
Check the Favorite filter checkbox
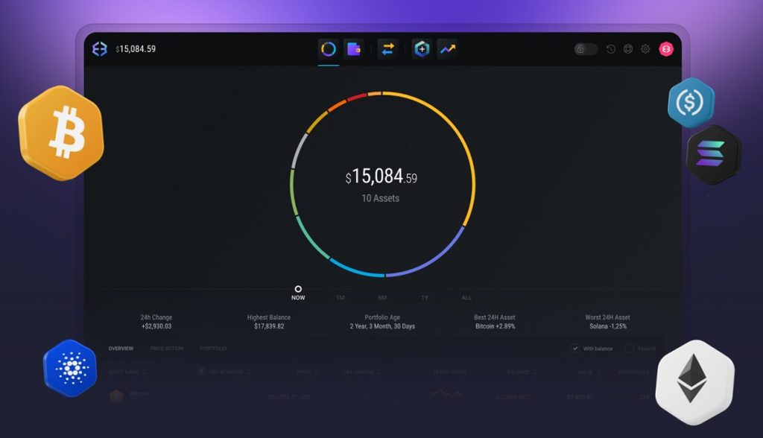(x=631, y=348)
